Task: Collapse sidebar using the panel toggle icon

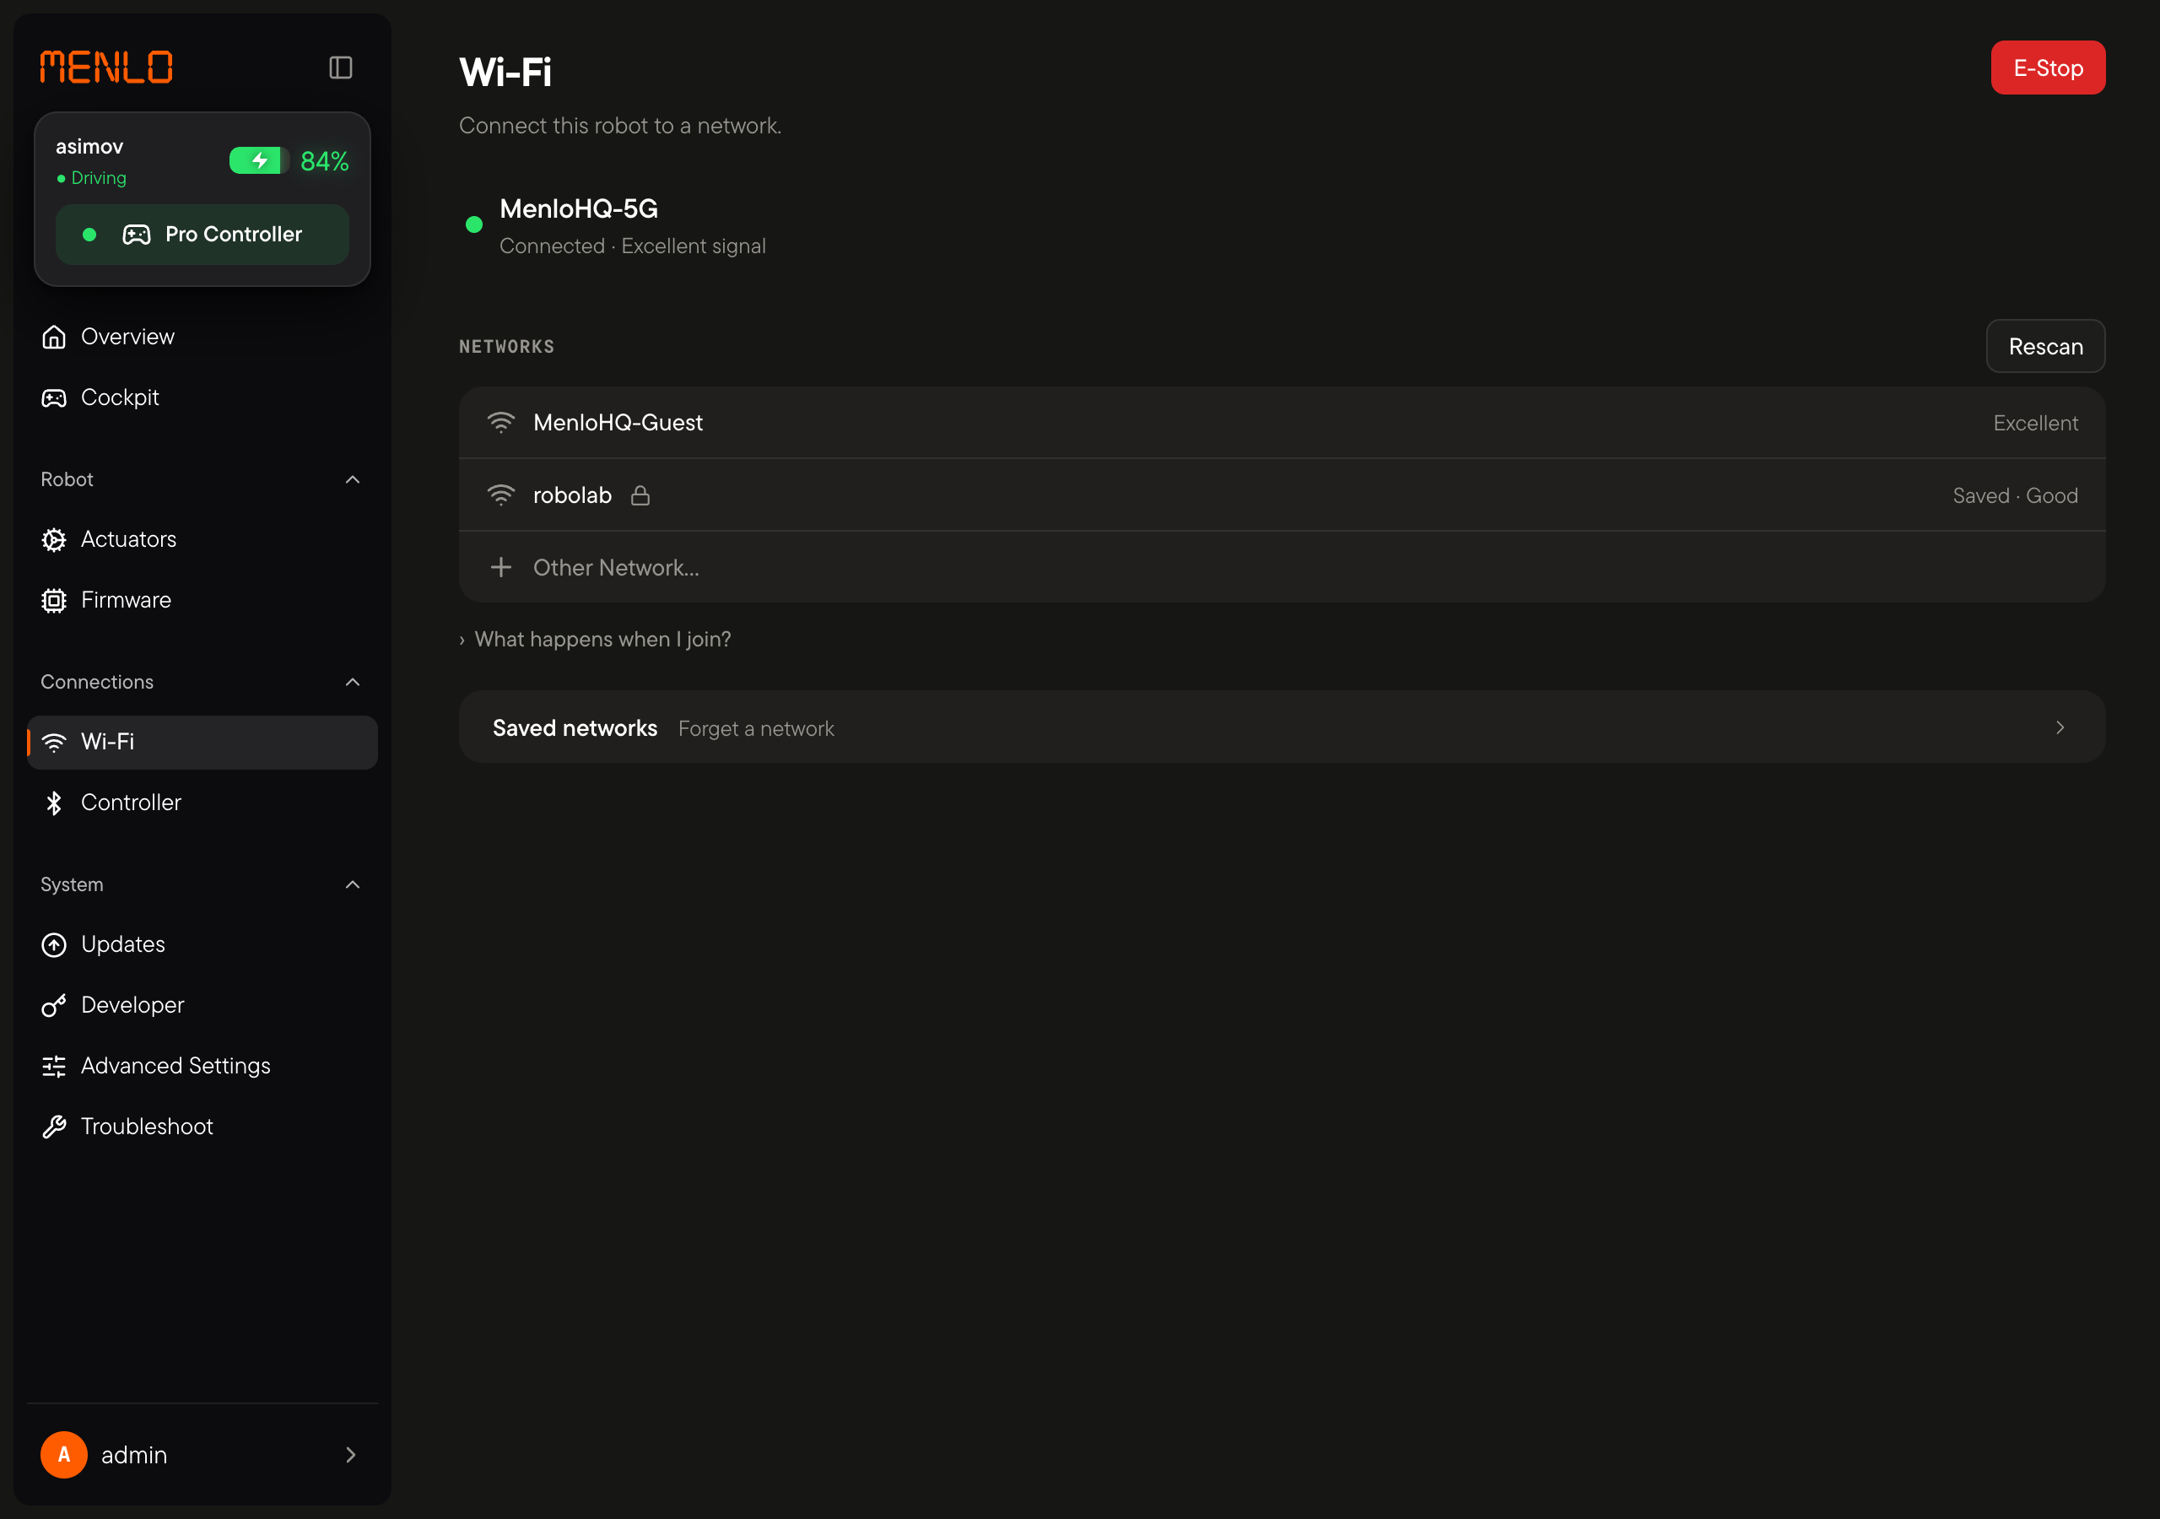Action: (341, 68)
